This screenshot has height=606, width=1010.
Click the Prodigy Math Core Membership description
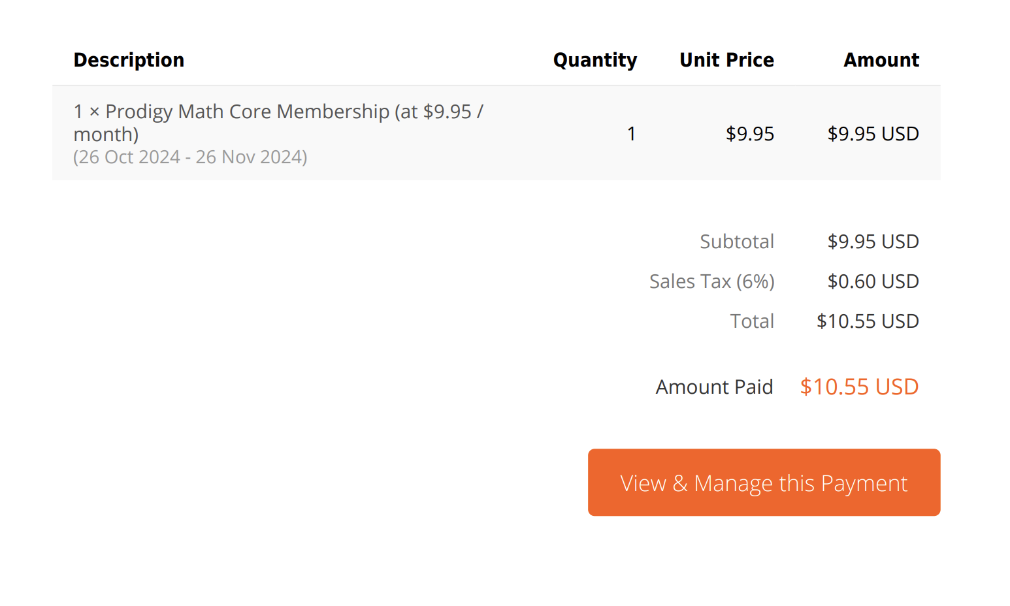pyautogui.click(x=278, y=123)
